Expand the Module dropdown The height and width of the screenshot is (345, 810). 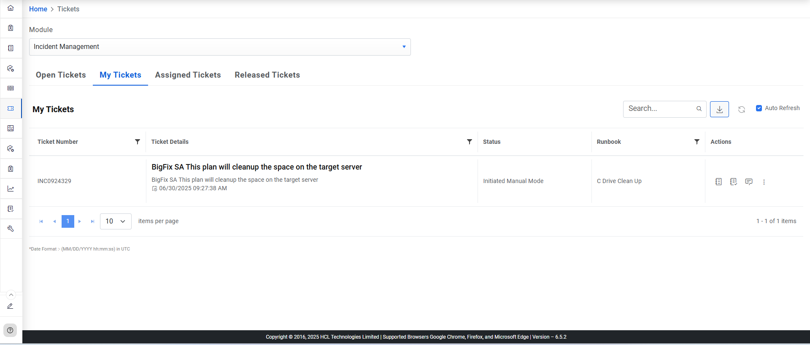point(404,47)
